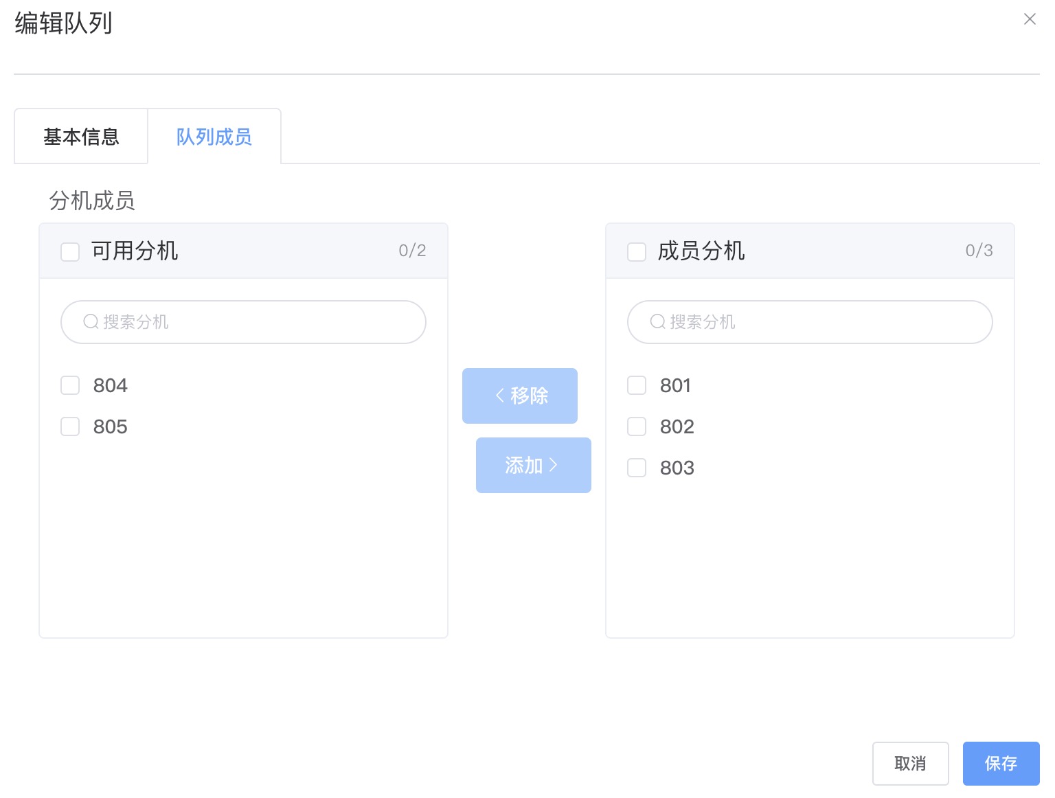Check the checkbox for extension 803
This screenshot has width=1055, height=798.
[x=636, y=468]
